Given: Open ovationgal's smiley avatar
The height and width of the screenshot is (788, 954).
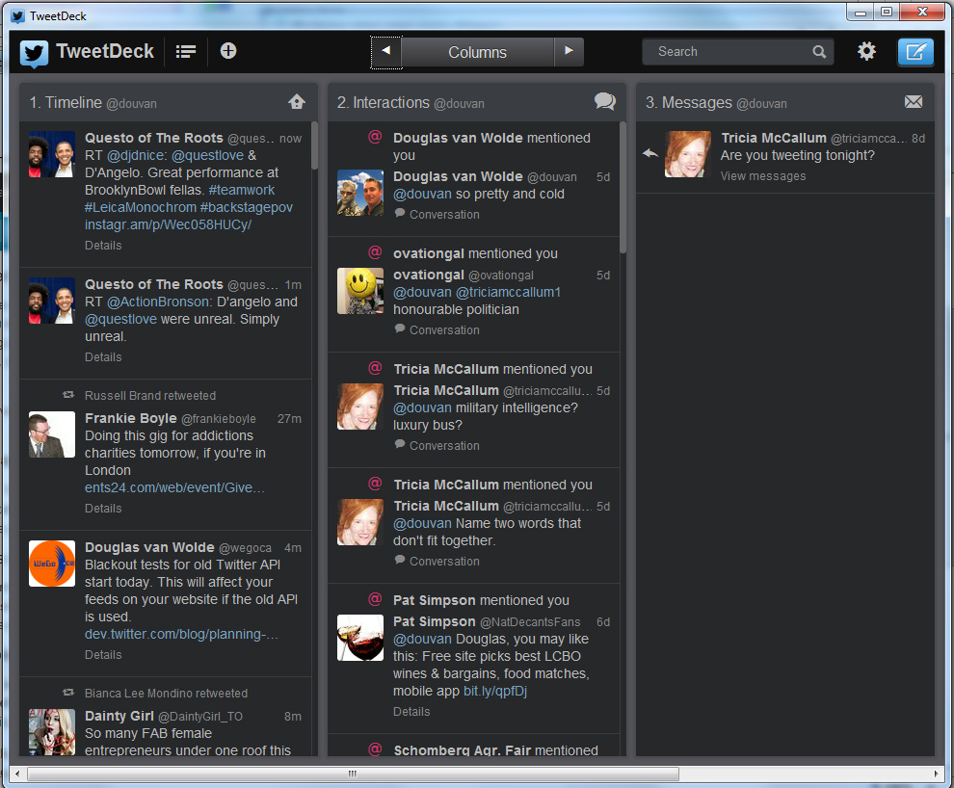Looking at the screenshot, I should [x=360, y=291].
